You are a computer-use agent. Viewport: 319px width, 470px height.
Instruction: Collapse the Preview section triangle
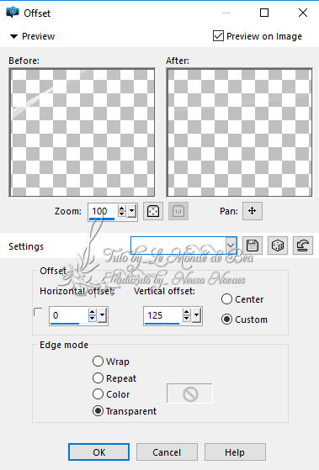tap(13, 36)
